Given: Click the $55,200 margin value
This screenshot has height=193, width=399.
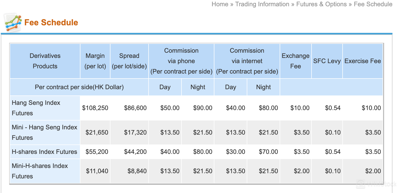Looking at the screenshot, I should (x=97, y=152).
